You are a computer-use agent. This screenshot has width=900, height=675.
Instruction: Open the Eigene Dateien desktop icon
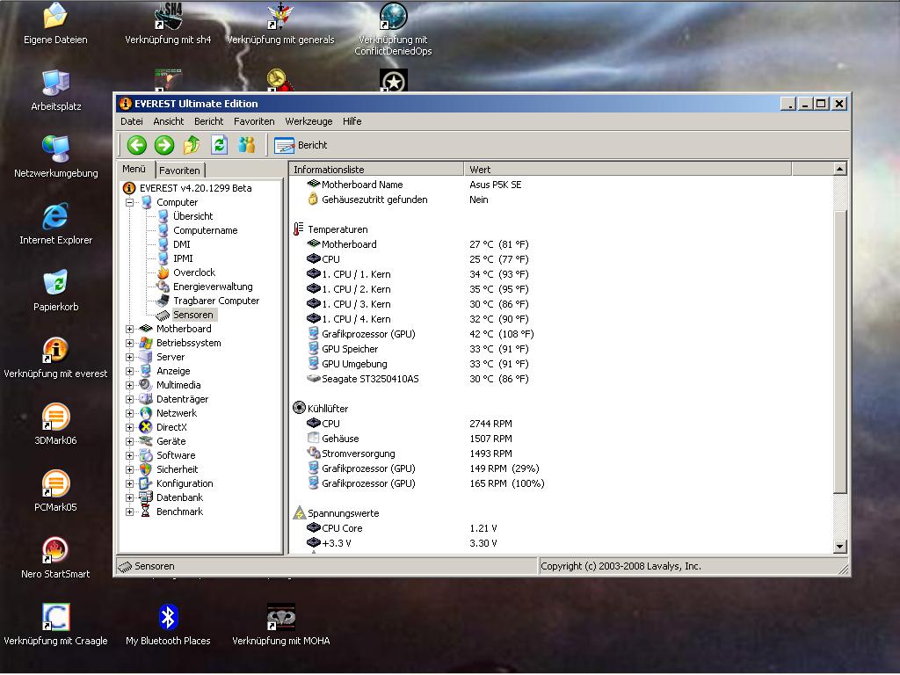[55, 24]
